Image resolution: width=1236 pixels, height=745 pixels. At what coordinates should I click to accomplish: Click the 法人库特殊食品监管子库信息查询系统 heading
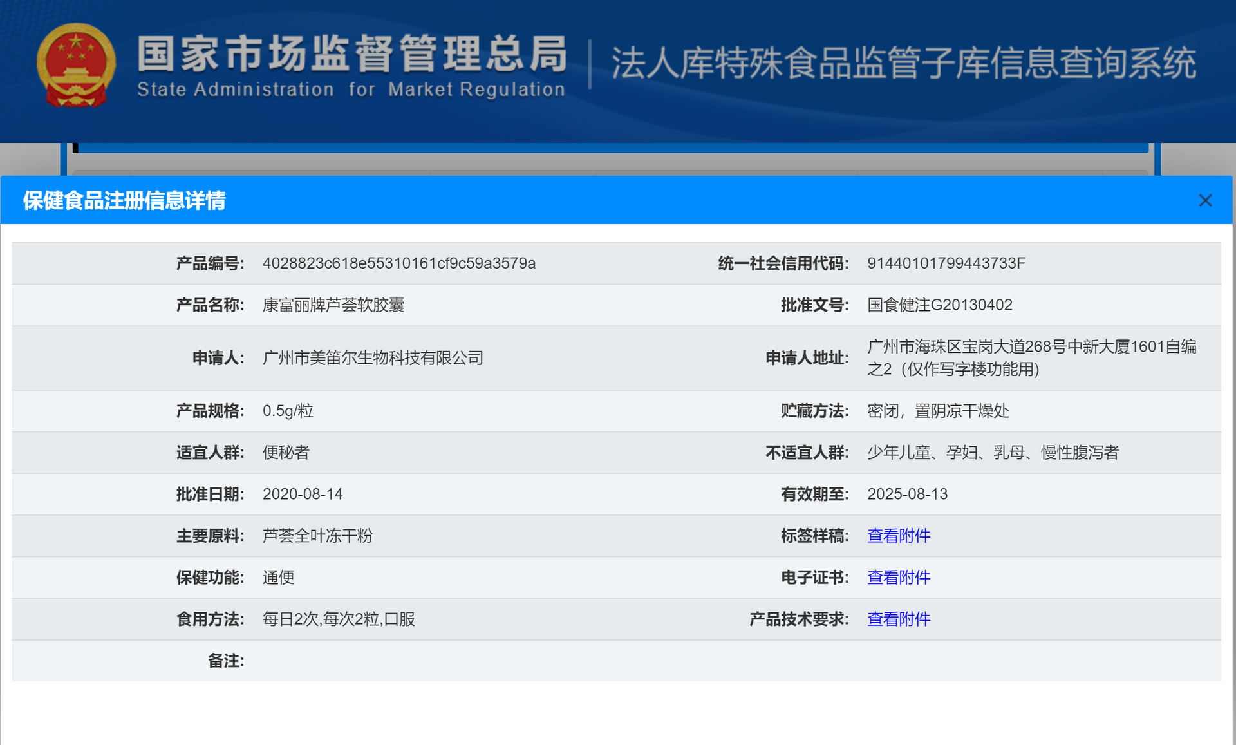(903, 63)
